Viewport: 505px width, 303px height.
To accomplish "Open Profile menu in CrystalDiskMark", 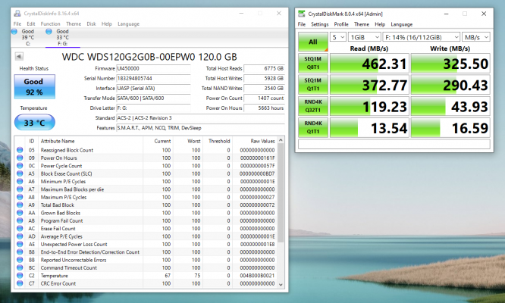I will [x=341, y=24].
